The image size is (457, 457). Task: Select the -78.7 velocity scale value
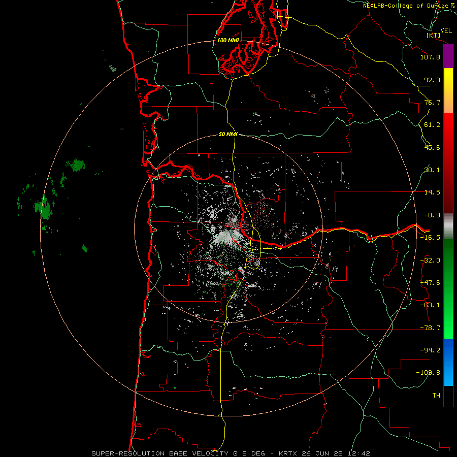coord(430,328)
